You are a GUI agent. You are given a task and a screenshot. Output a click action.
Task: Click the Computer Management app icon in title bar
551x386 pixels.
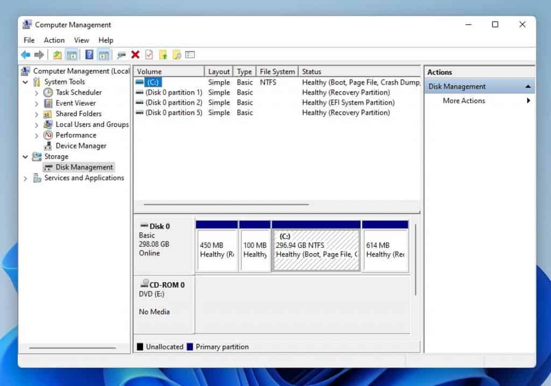click(x=27, y=25)
